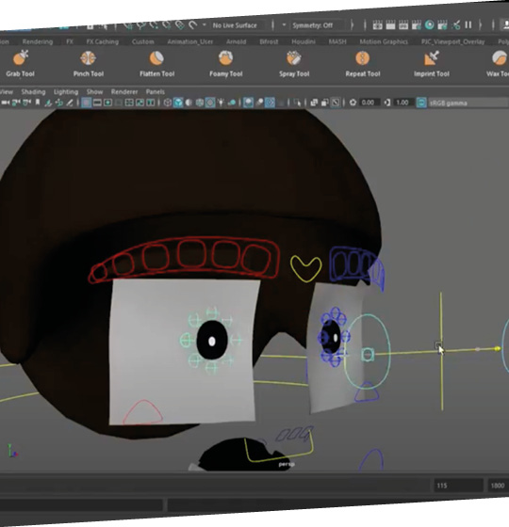The width and height of the screenshot is (509, 527).
Task: Open the No Live Surface dropdown arrow
Action: [x=204, y=25]
